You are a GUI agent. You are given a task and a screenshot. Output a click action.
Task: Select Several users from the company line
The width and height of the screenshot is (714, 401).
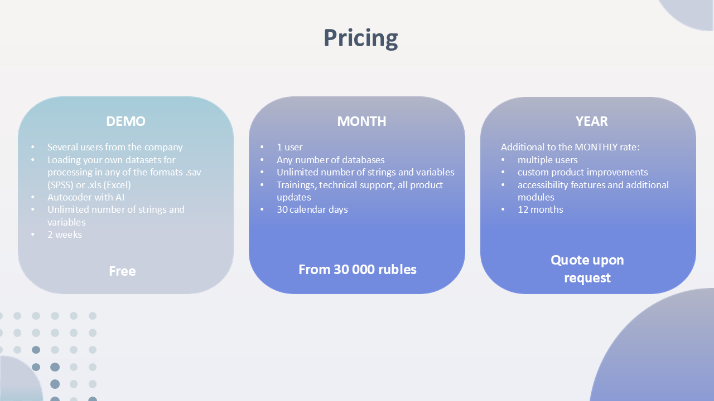coord(115,147)
